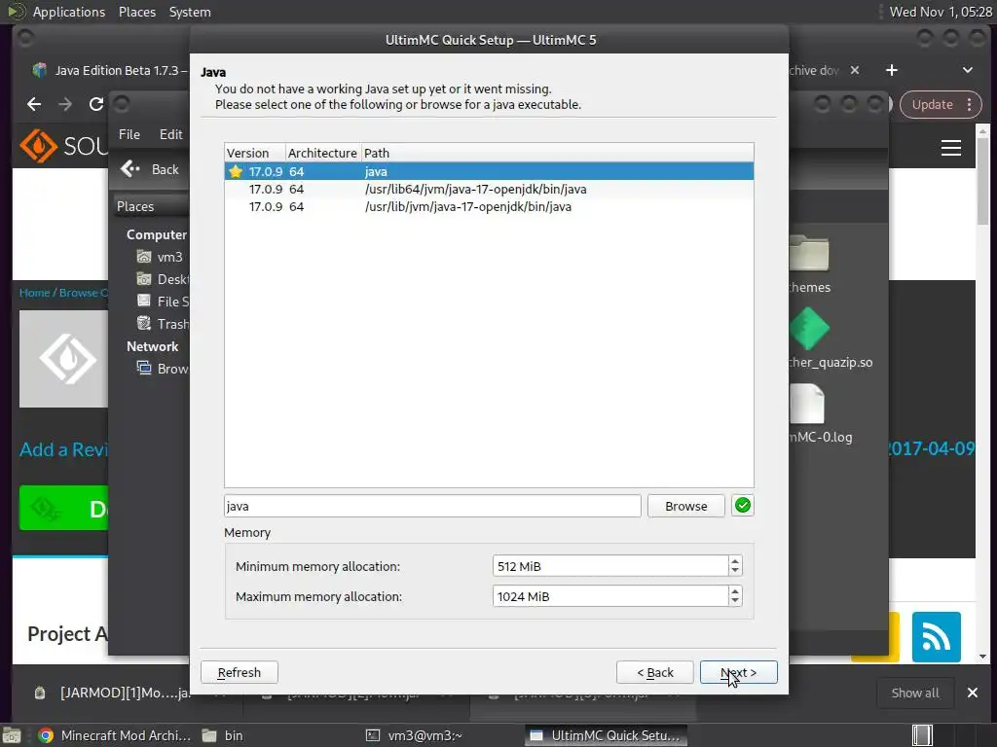Open File menu in file manager
This screenshot has width=997, height=747.
[x=129, y=134]
